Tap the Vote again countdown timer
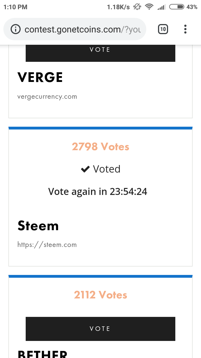Image resolution: width=201 pixels, height=358 pixels. coord(98,192)
